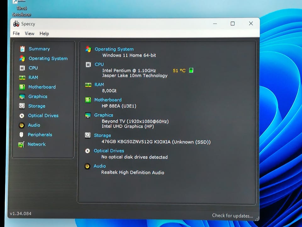This screenshot has height=227, width=302.
Task: Select the Motherboard icon in sidebar
Action: point(22,87)
